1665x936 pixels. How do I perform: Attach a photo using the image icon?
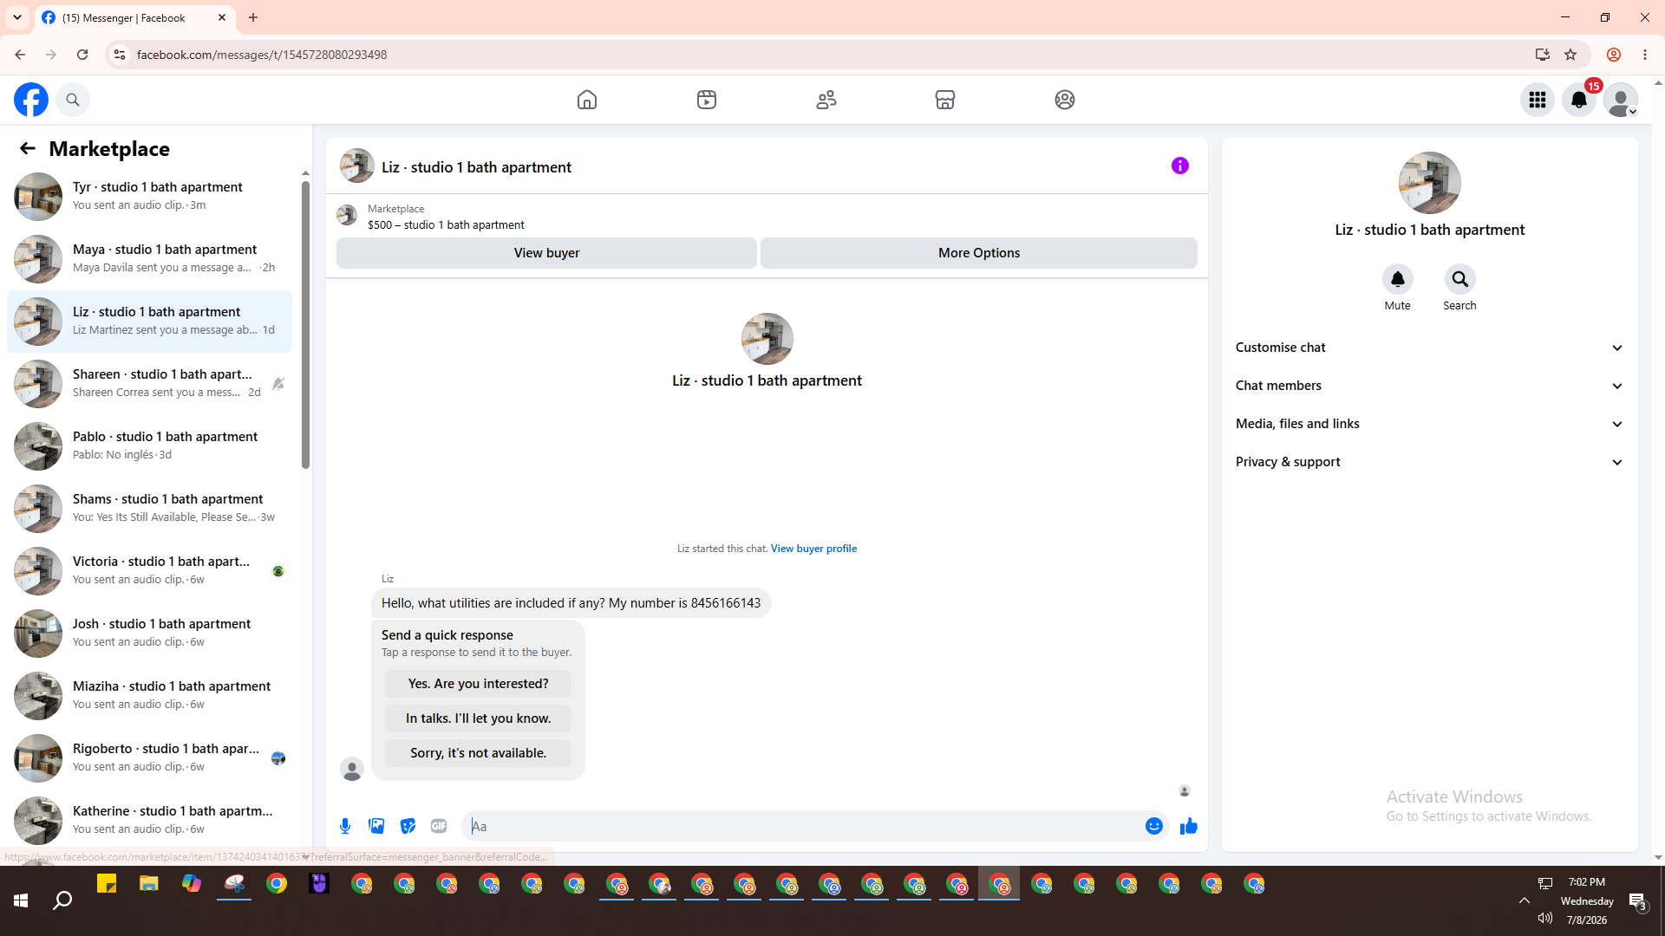(x=376, y=826)
